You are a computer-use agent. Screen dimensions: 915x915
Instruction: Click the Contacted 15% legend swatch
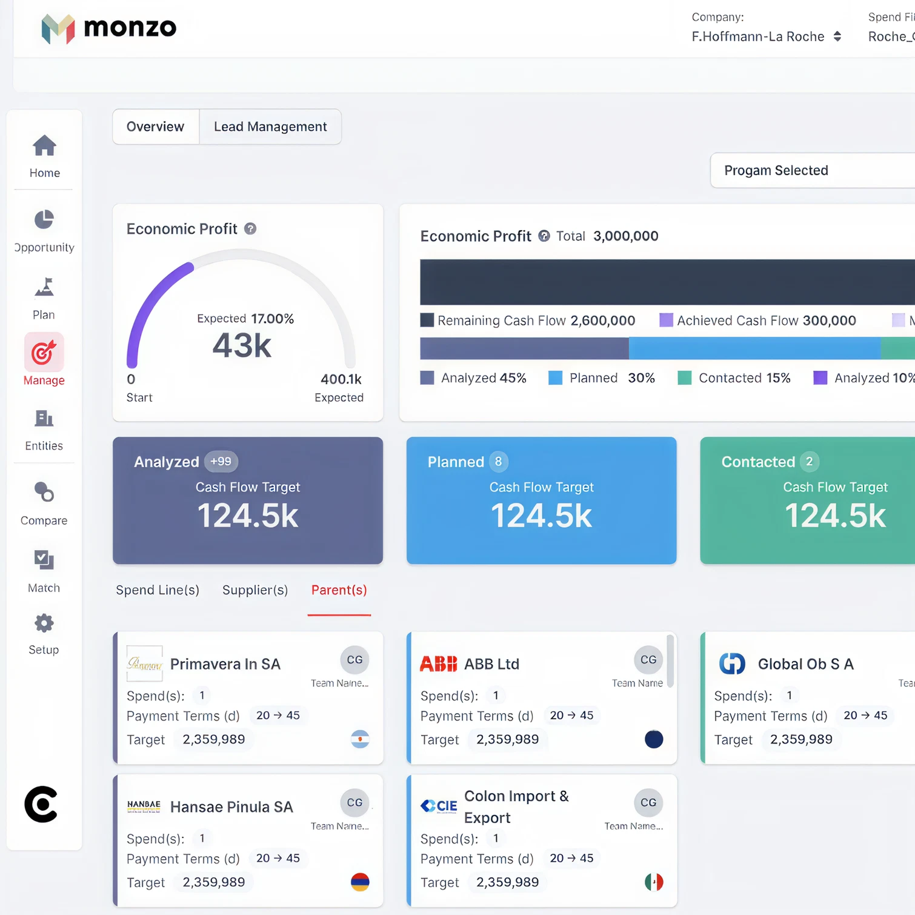(x=685, y=378)
